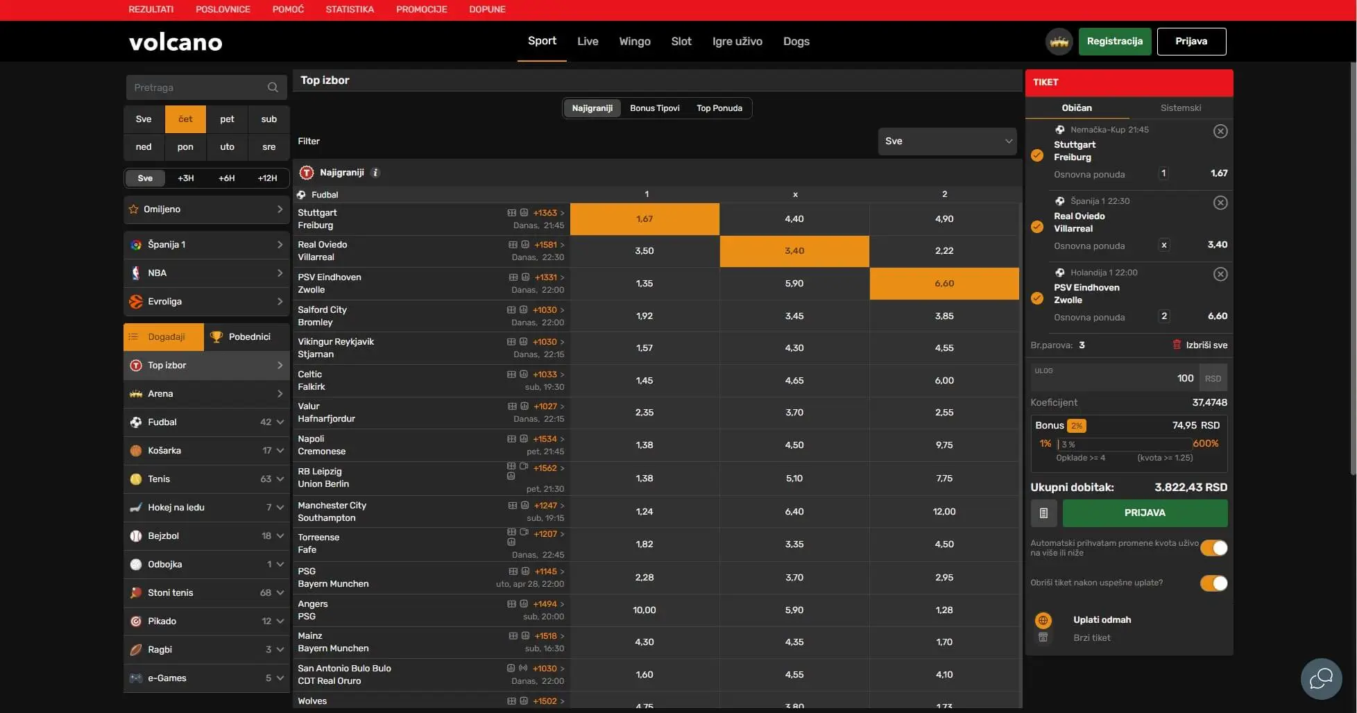Switch to the Live section

588,42
